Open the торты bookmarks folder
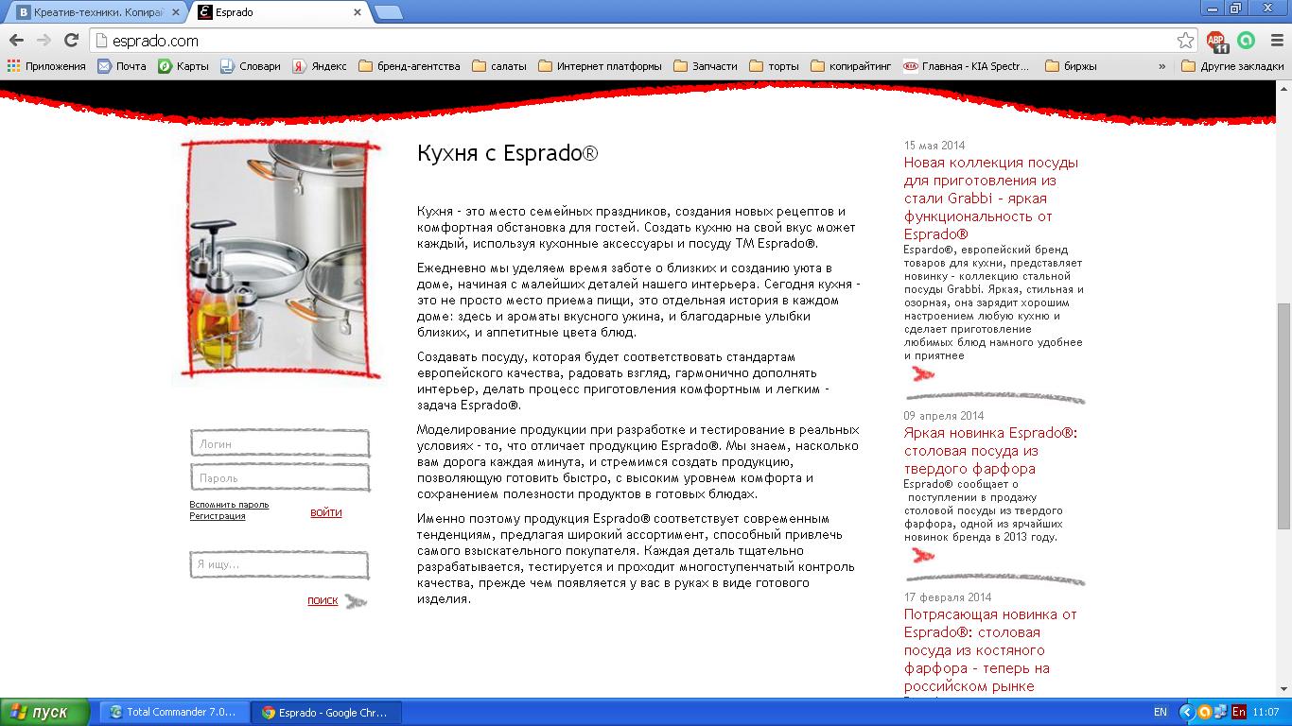1292x726 pixels. pos(774,66)
